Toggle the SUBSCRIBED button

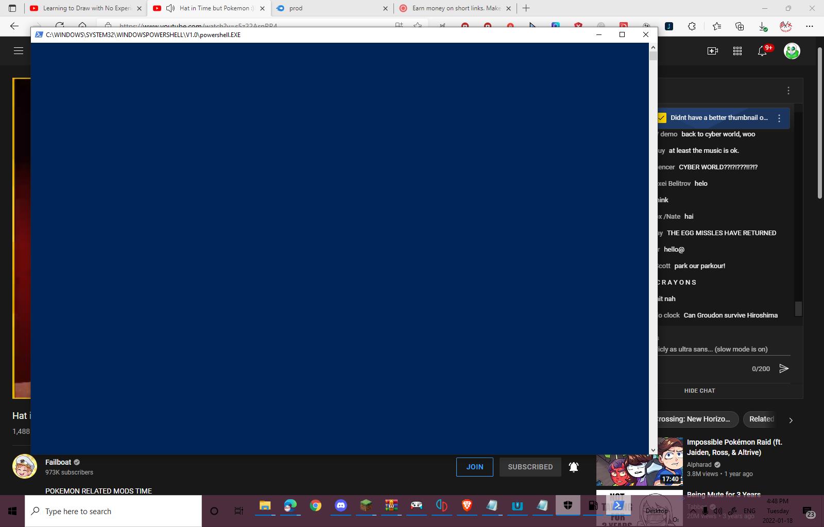click(530, 467)
